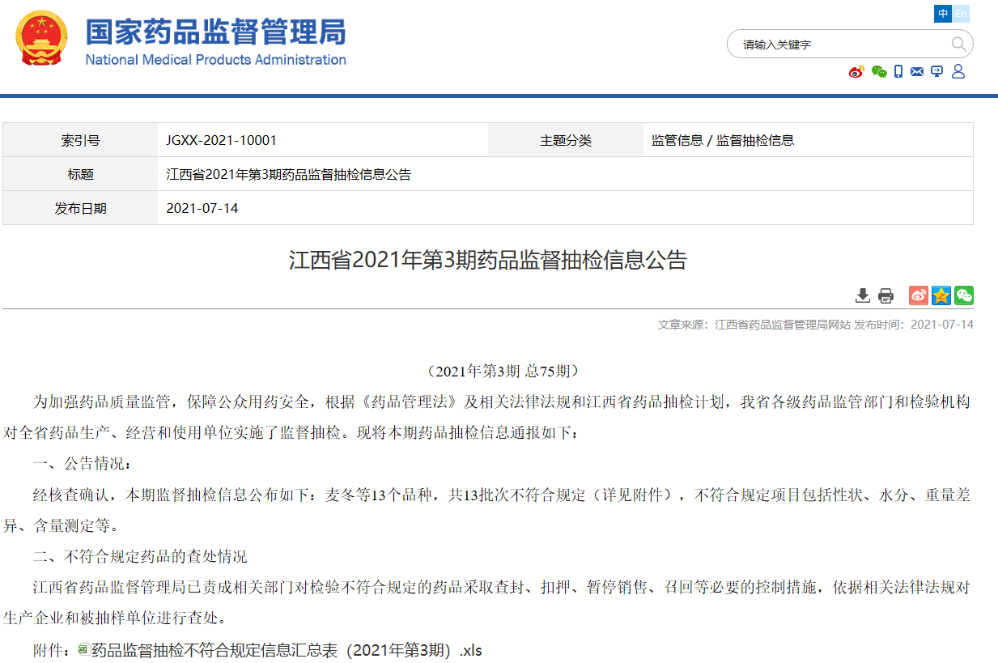Click the 监管信息 / 监督抽检信息 category text
This screenshot has height=663, width=998.
pos(723,140)
